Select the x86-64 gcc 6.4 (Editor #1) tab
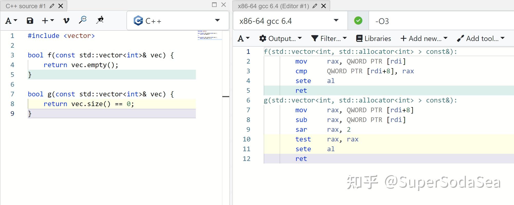 tap(273, 6)
